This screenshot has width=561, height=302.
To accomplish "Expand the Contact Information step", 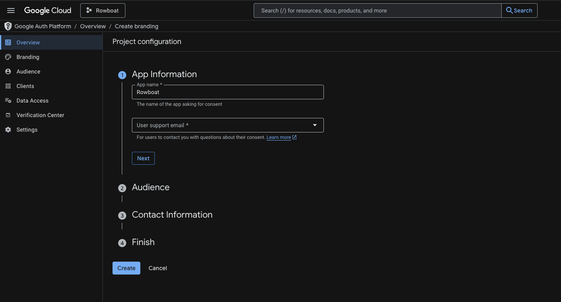I will (172, 215).
